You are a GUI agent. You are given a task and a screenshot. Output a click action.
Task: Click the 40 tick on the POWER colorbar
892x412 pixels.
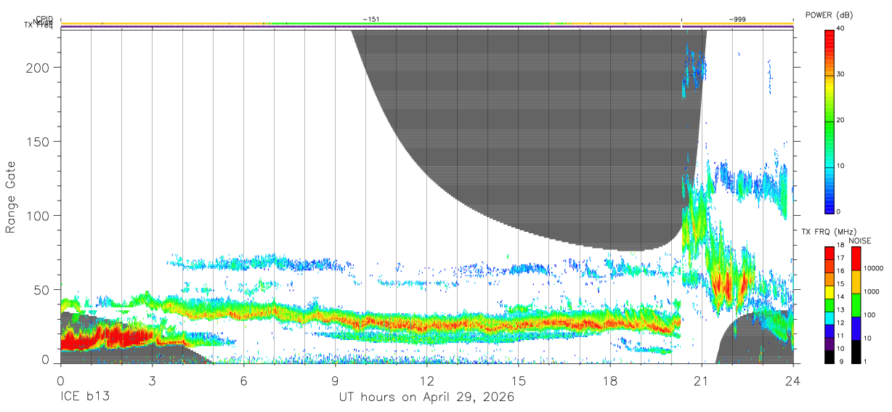[x=841, y=28]
